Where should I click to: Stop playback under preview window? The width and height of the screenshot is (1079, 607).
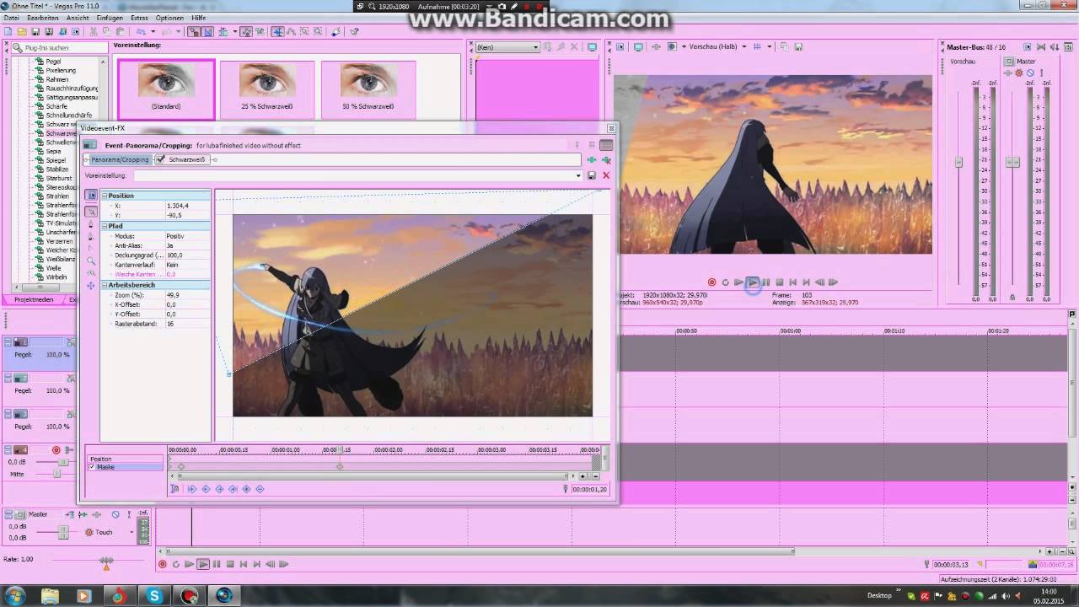click(780, 282)
